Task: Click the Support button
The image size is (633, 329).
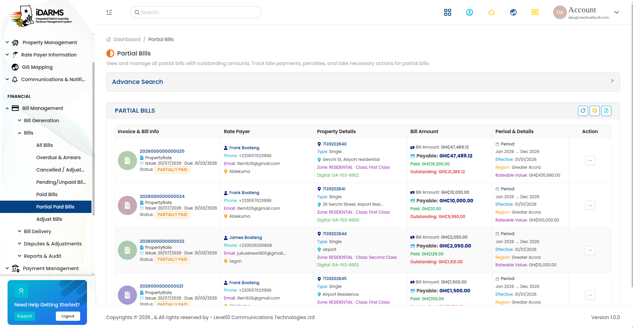Action: 25,316
